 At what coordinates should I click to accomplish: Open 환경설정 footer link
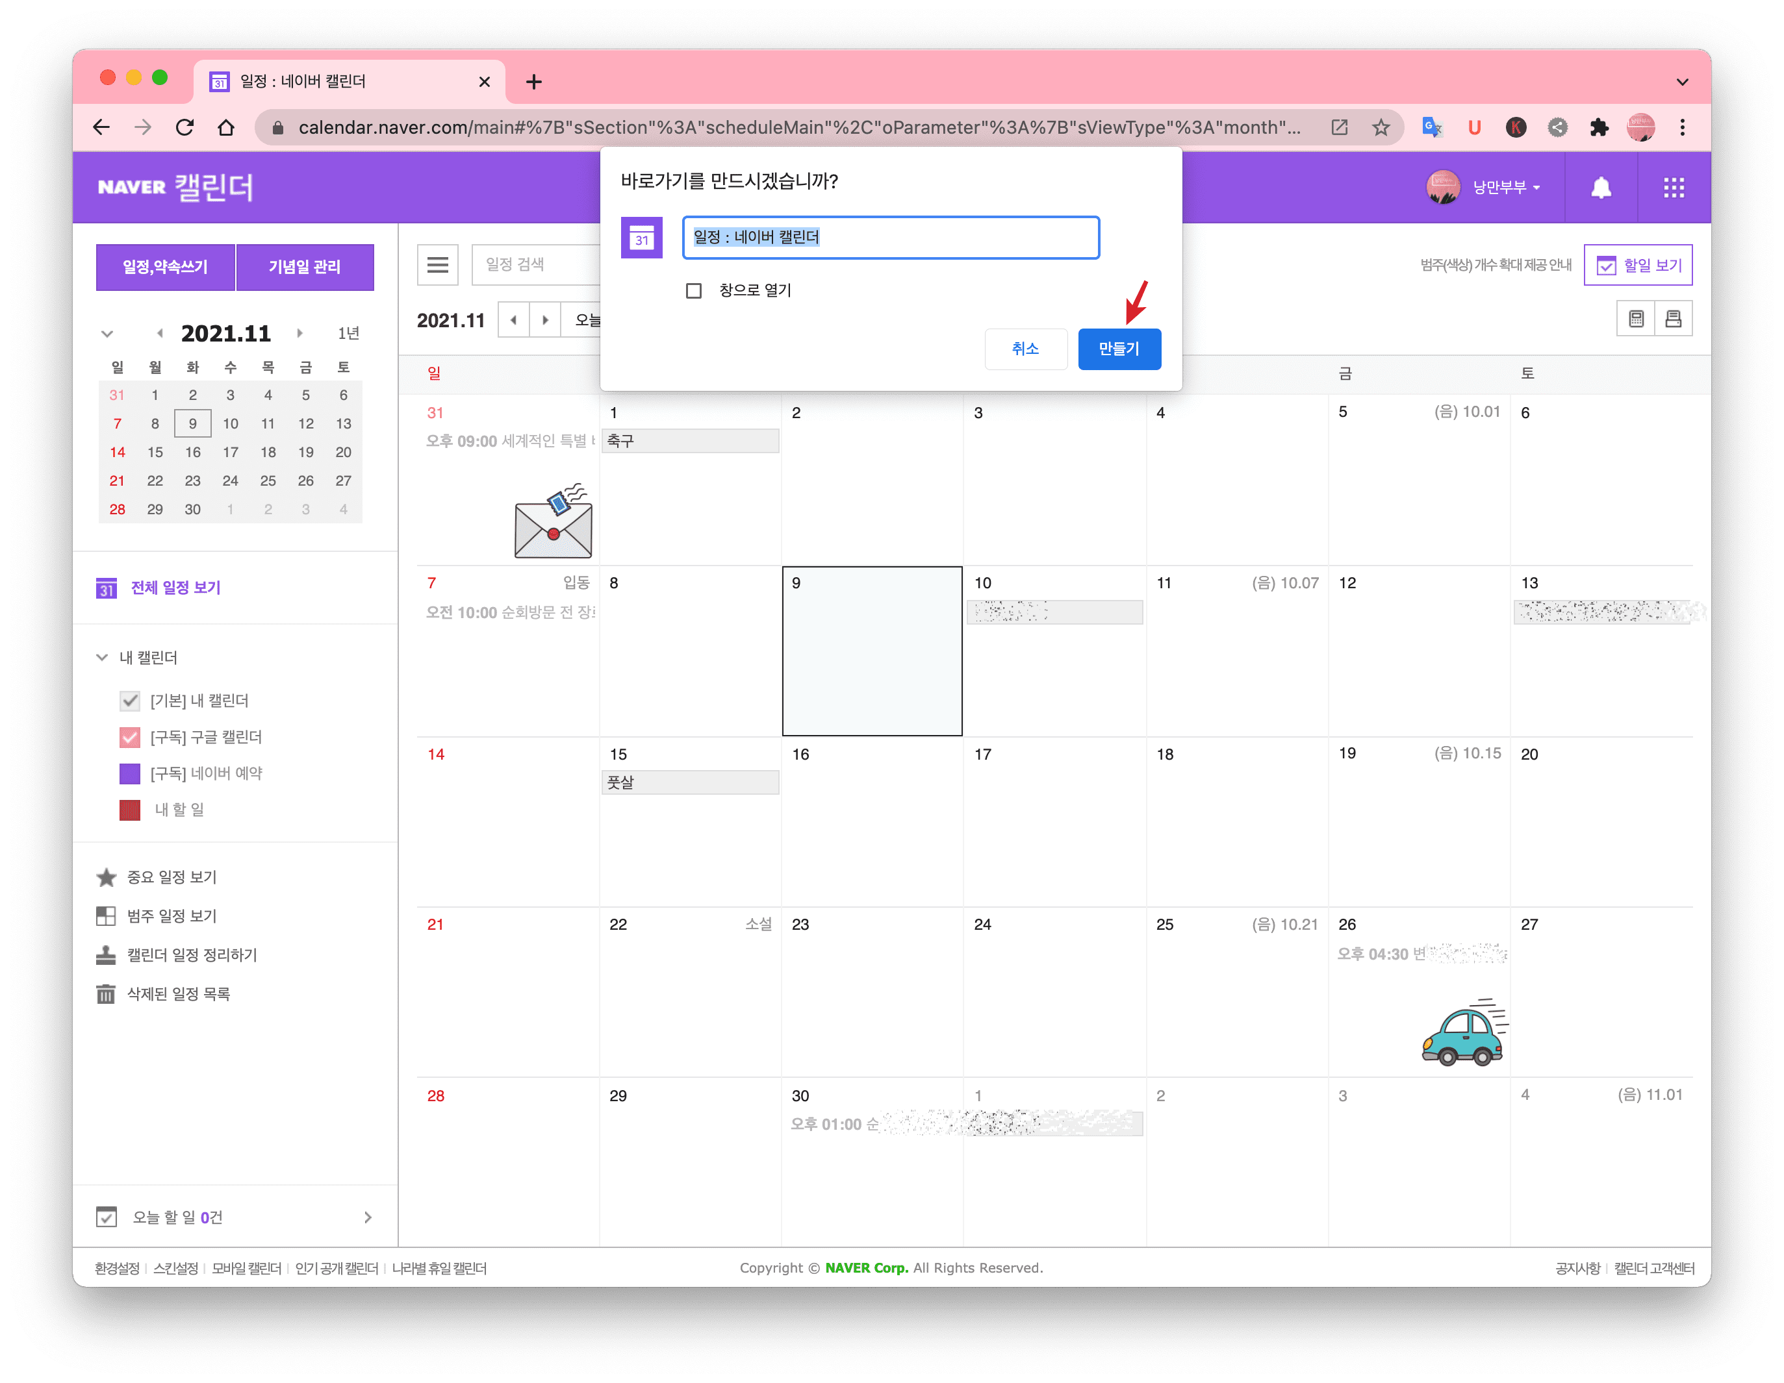(117, 1268)
